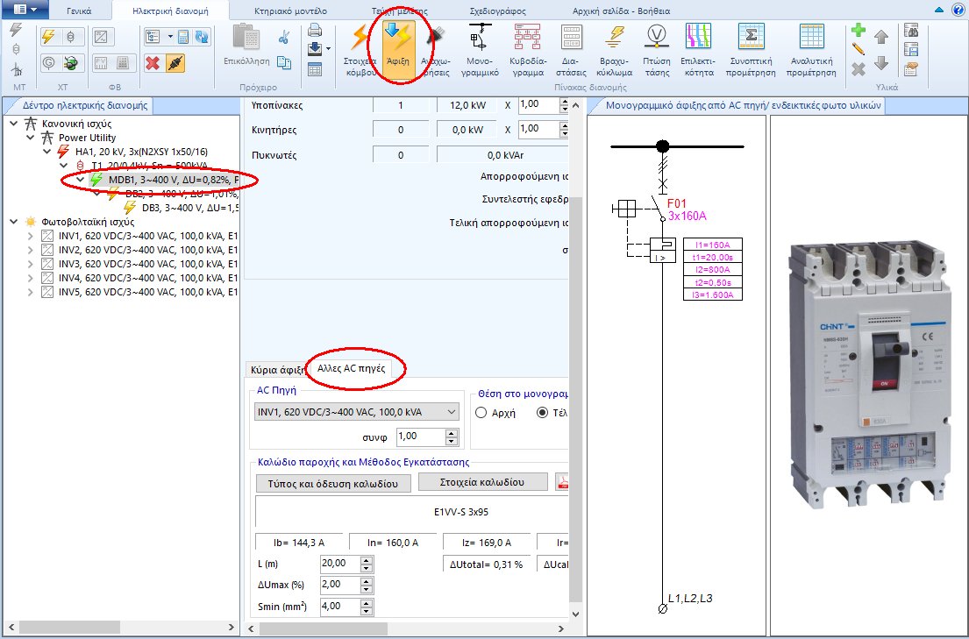Click the red X delete icon in the ΦΒ group

[153, 63]
